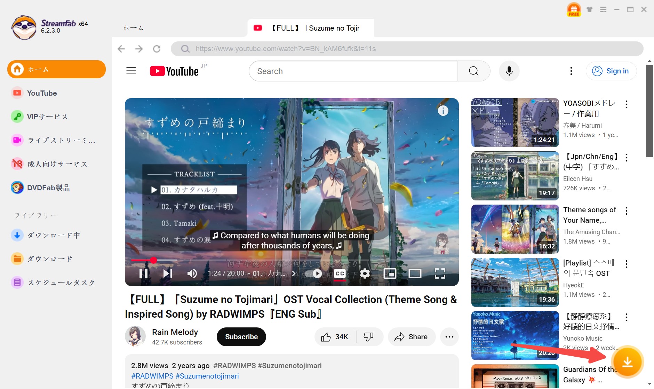Open the ホーム sidebar item

point(56,69)
